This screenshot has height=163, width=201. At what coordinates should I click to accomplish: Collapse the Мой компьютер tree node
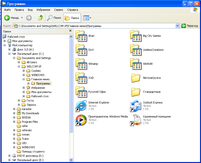pos(5,45)
